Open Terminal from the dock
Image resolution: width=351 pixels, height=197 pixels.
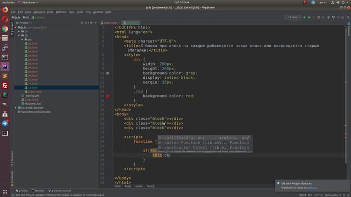point(5,57)
